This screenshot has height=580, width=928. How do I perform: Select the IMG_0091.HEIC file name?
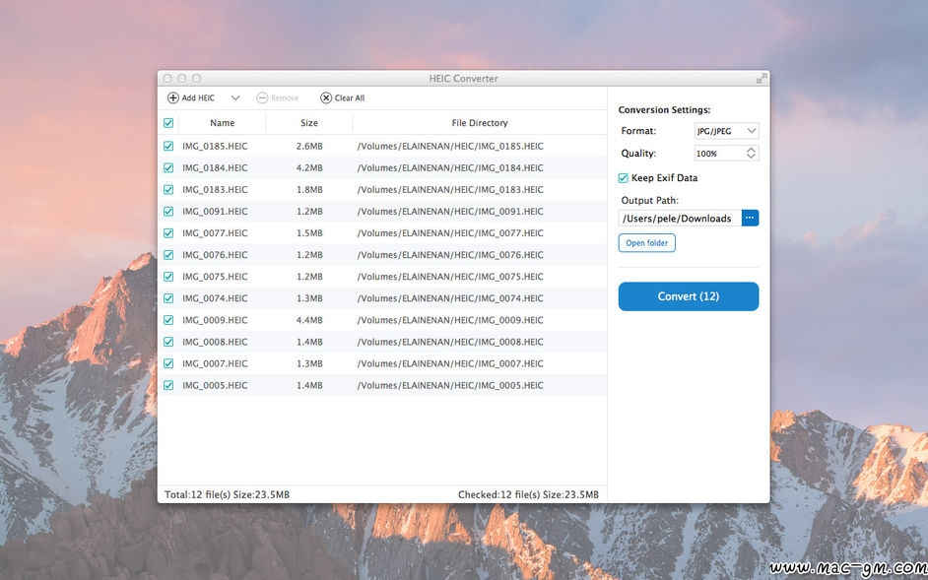pos(215,212)
